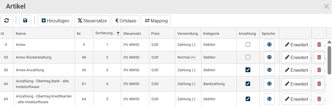This screenshot has height=106, width=332.
Task: Delete the Amex article with trash icon
Action: coord(319,45)
